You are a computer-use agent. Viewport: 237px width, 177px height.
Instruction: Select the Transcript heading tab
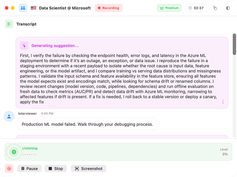[x=26, y=24]
